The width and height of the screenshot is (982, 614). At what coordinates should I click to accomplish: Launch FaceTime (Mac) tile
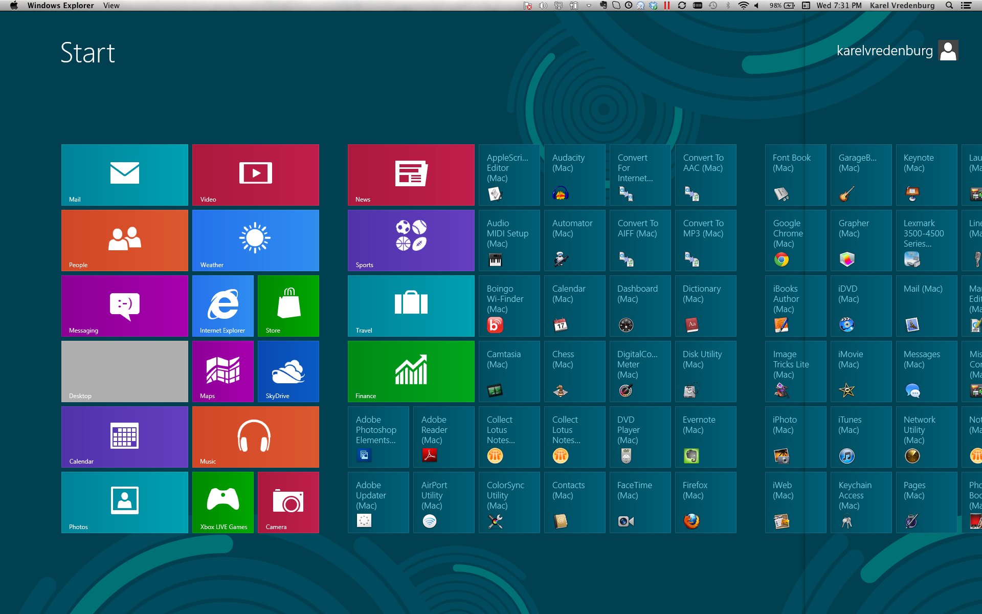click(x=640, y=502)
